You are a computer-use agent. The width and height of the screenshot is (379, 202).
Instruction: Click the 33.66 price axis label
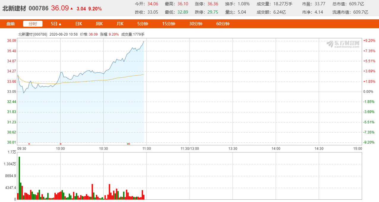pos(12,82)
